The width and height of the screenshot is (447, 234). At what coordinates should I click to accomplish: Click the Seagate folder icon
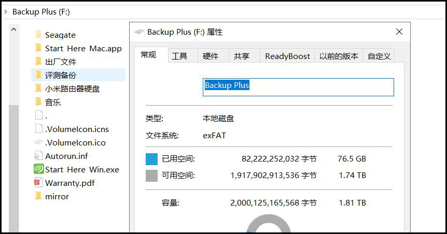click(x=38, y=35)
